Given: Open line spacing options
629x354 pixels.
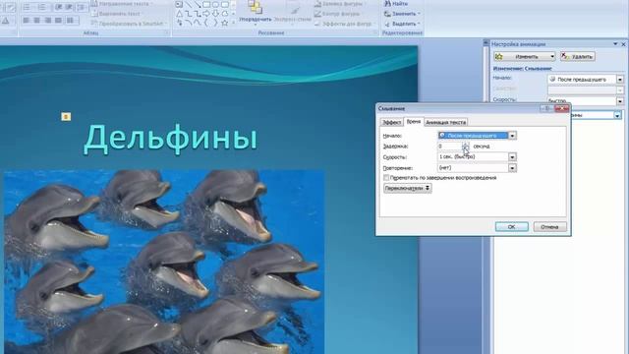Looking at the screenshot, I should pos(83,7).
